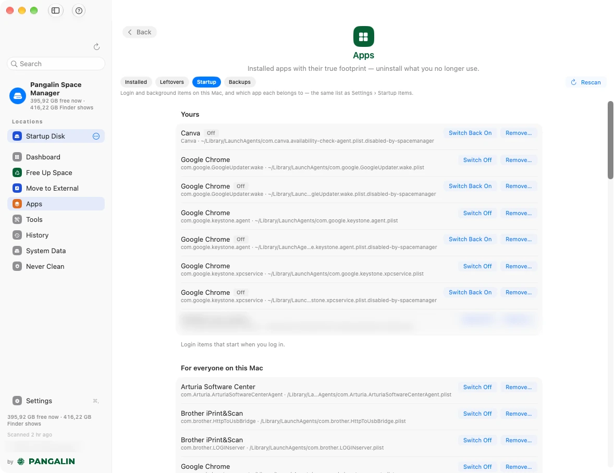This screenshot has height=473, width=615.
Task: Click the Dashboard icon in sidebar
Action: point(17,157)
